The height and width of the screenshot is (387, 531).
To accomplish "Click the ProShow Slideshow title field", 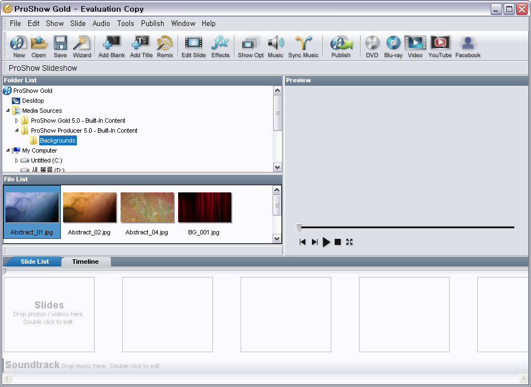I will [43, 68].
